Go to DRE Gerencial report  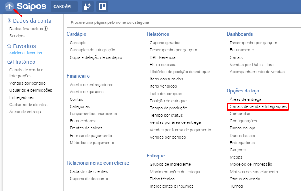pos(163,57)
